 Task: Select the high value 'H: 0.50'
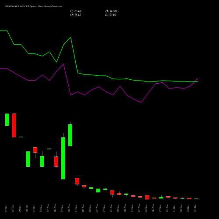point(111,11)
